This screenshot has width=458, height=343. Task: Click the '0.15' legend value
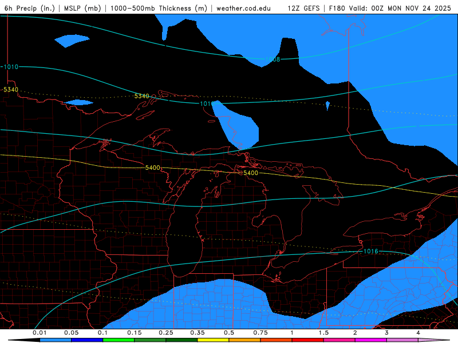[x=135, y=333]
